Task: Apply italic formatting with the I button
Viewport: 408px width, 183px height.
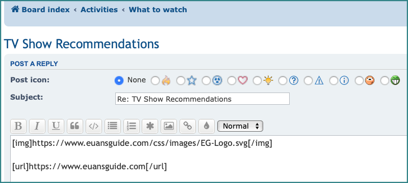Action: point(37,126)
